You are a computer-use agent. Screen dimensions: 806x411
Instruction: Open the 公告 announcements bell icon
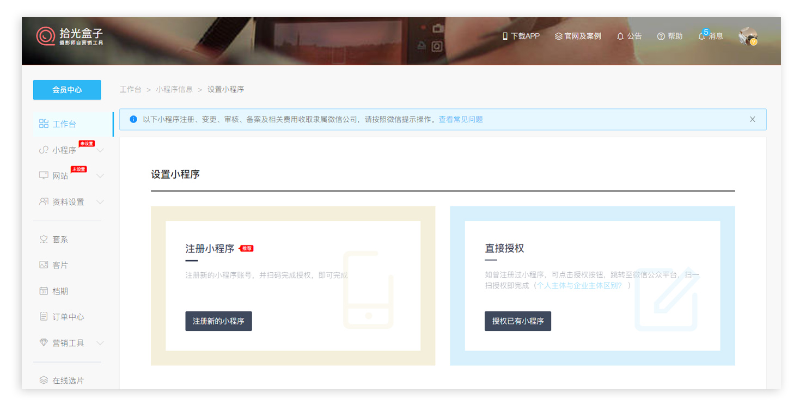click(x=620, y=36)
